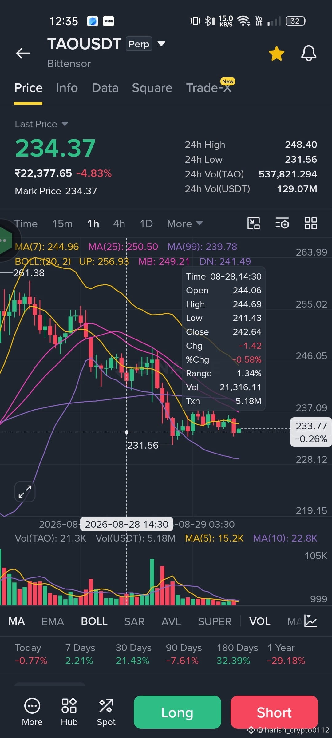Select the 15m interval
This screenshot has width=332, height=738.
(62, 224)
